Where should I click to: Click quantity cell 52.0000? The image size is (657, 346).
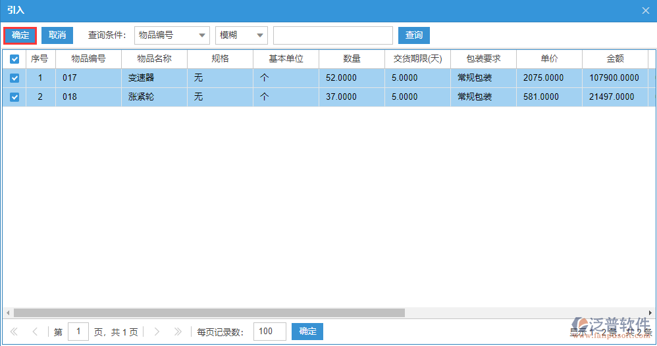[x=352, y=78]
